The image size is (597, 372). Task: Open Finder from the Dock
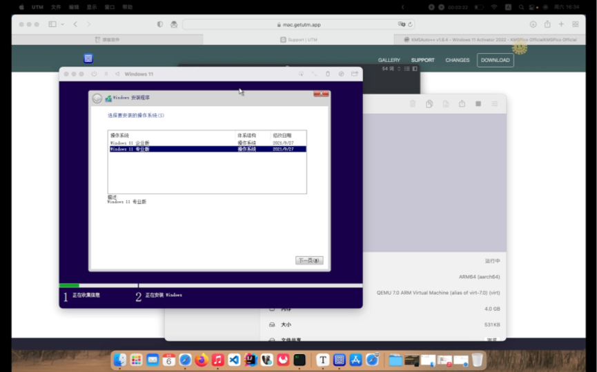(x=120, y=360)
